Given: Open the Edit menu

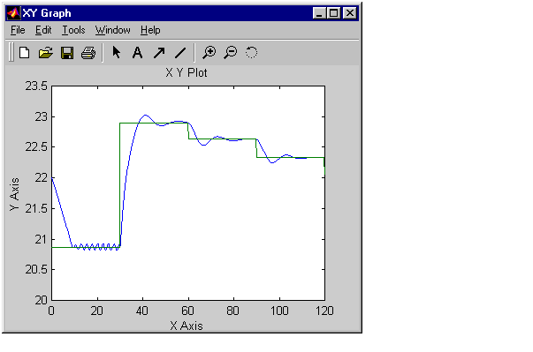Looking at the screenshot, I should [43, 30].
